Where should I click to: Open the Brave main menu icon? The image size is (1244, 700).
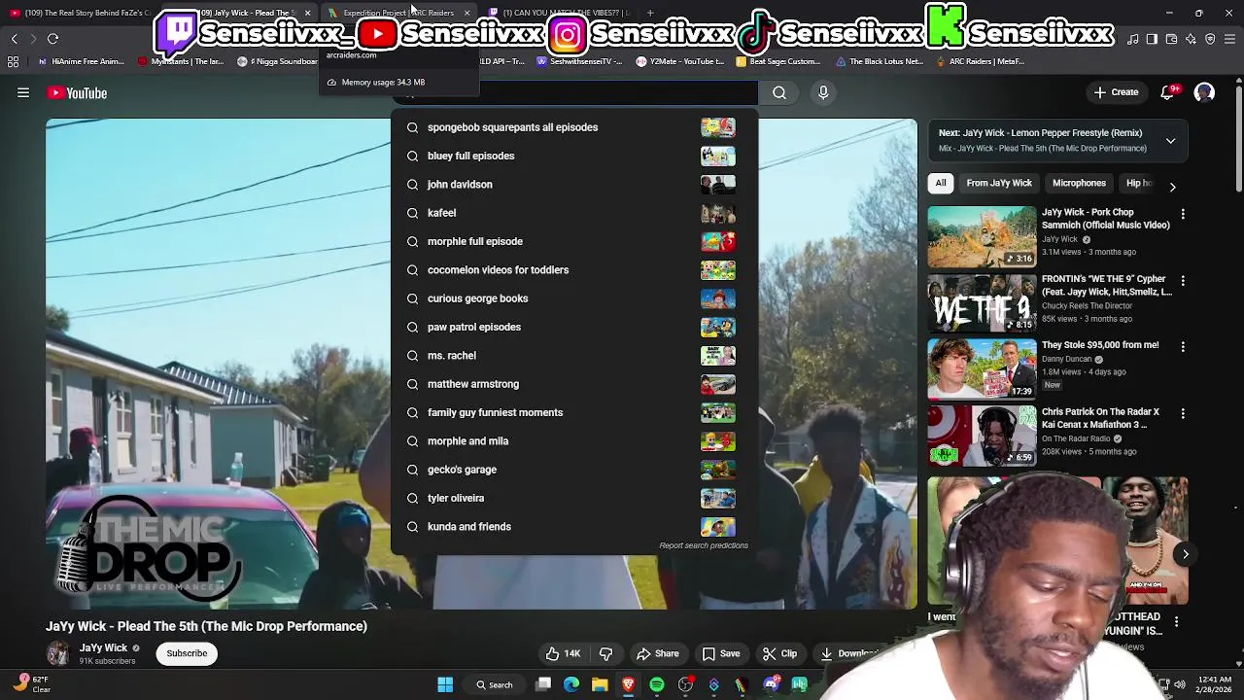1230,39
